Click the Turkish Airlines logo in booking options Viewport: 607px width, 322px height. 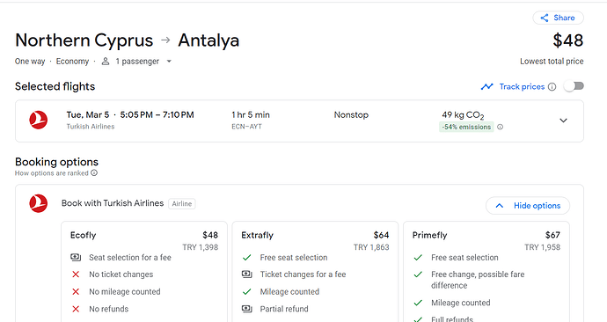[39, 203]
